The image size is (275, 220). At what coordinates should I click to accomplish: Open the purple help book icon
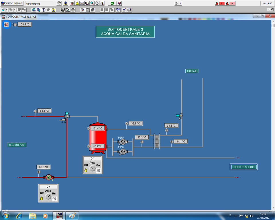[x=119, y=3]
